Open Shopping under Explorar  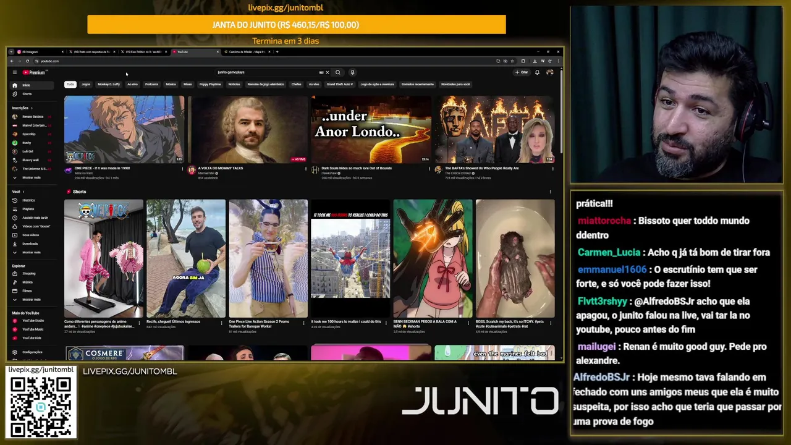[x=31, y=273]
